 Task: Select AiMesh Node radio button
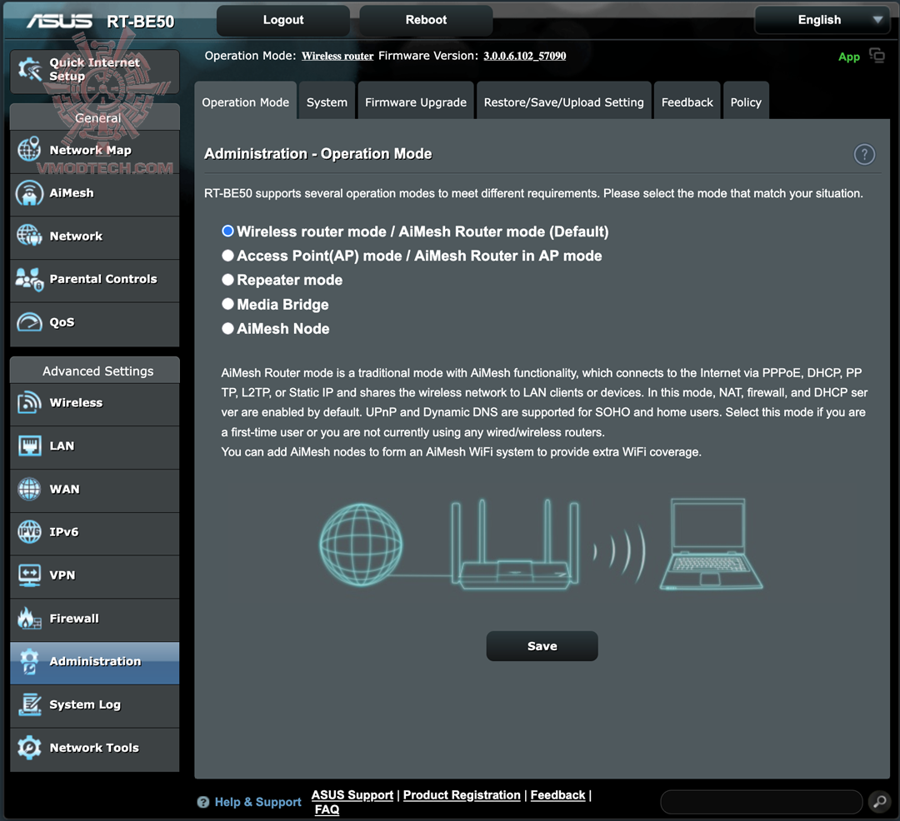[227, 329]
